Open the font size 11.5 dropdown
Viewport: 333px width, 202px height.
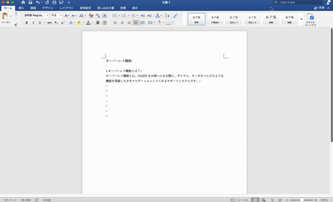coord(60,16)
